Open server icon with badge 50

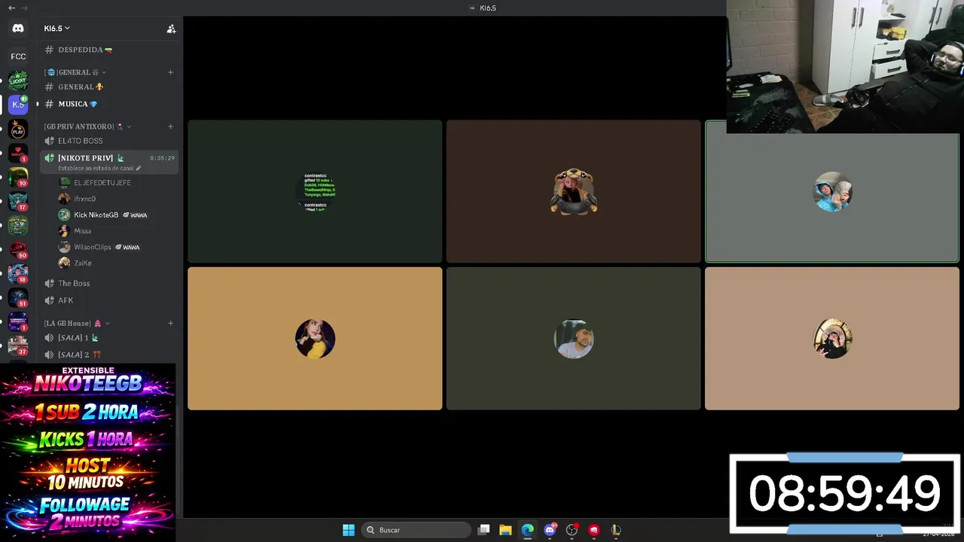click(18, 249)
